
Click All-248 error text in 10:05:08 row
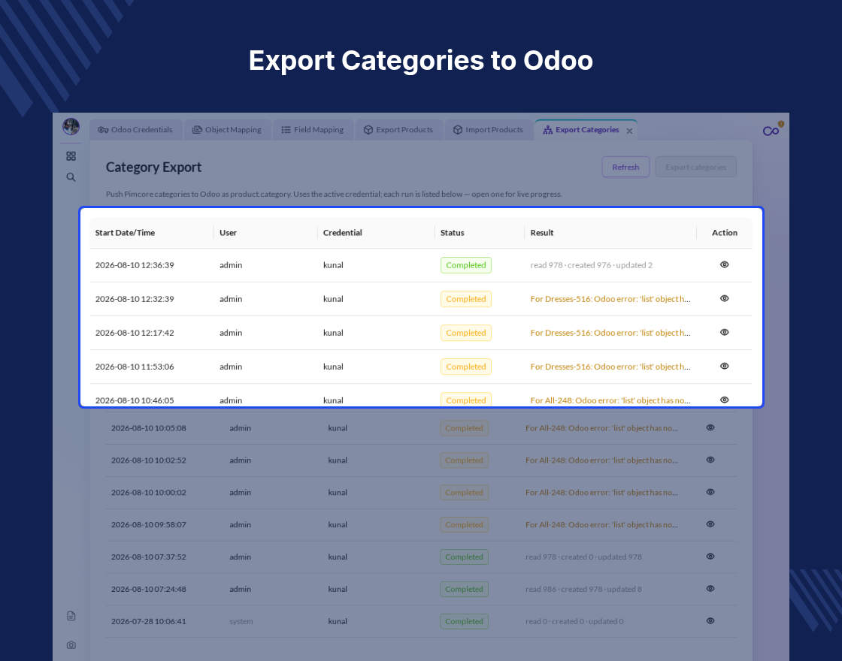pos(601,428)
